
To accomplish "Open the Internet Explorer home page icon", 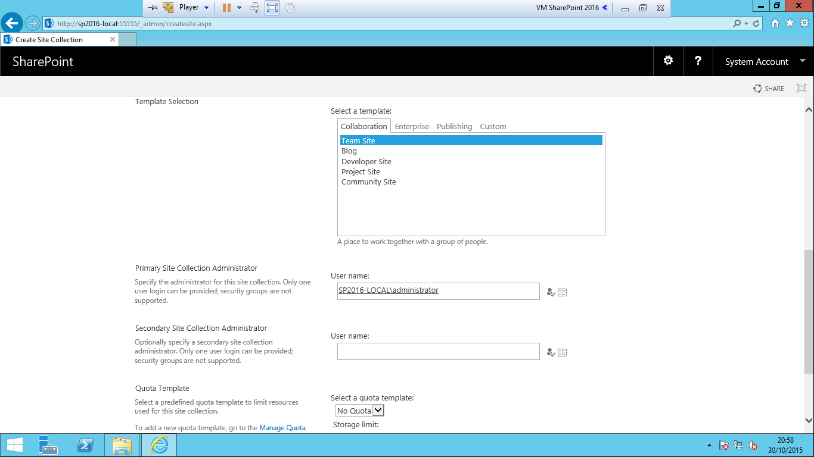I will click(775, 23).
